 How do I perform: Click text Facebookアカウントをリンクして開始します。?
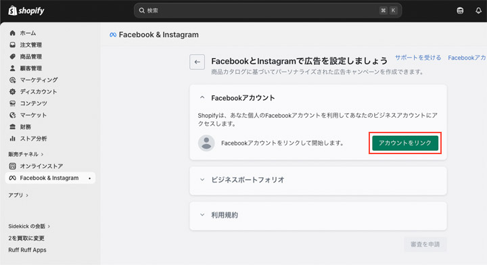pos(283,143)
